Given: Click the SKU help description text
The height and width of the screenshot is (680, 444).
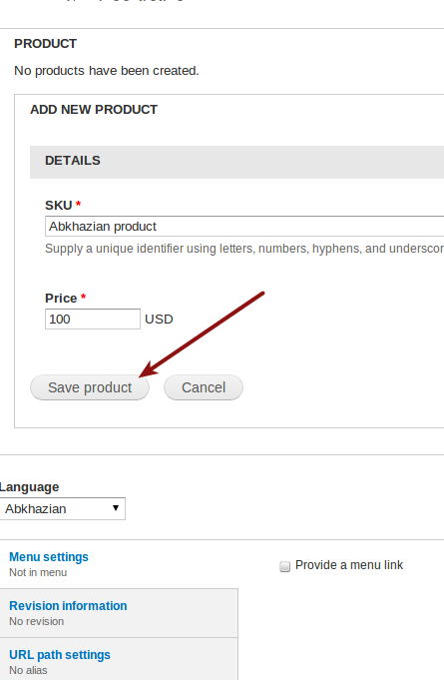Looking at the screenshot, I should click(x=244, y=249).
